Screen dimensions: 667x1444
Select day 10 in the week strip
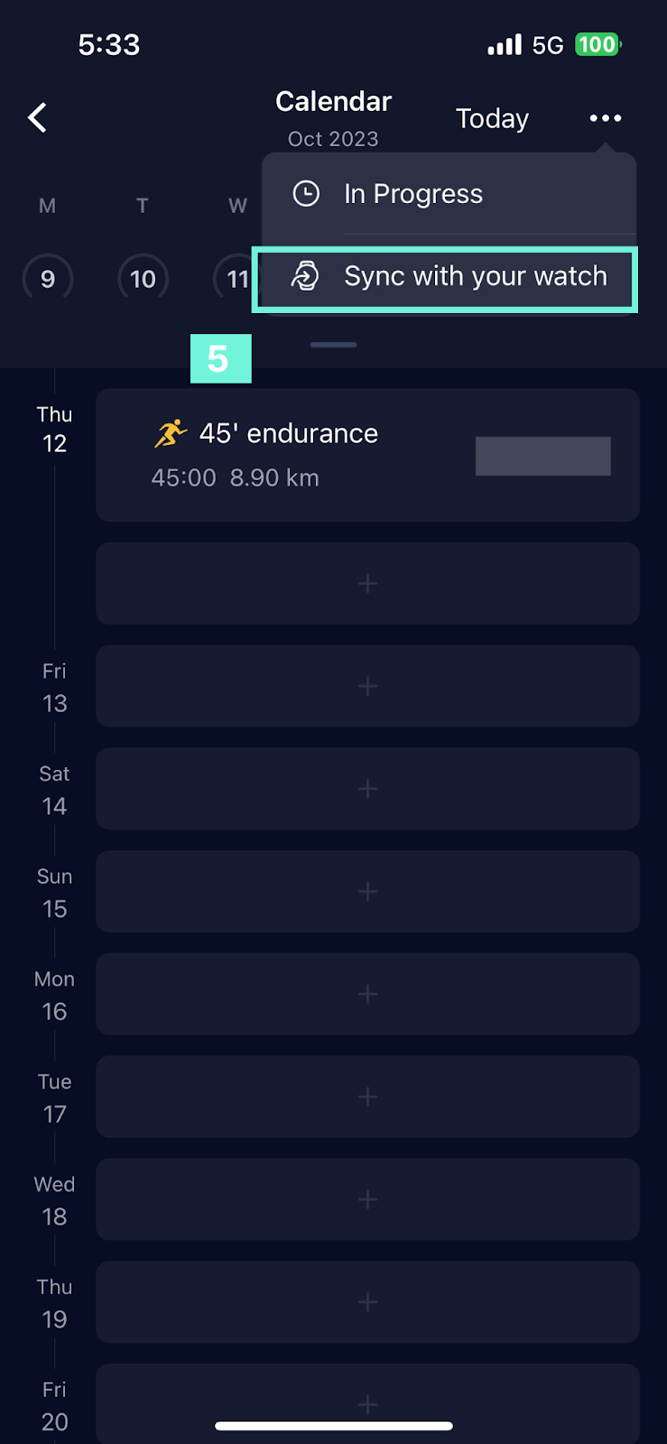coord(143,279)
